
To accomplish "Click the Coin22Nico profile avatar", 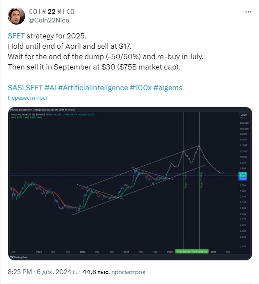I will click(x=16, y=16).
